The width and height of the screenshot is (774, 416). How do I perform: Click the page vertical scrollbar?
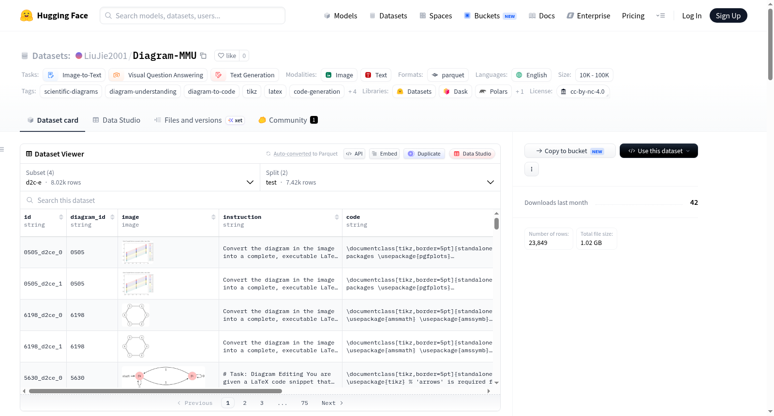(770, 44)
